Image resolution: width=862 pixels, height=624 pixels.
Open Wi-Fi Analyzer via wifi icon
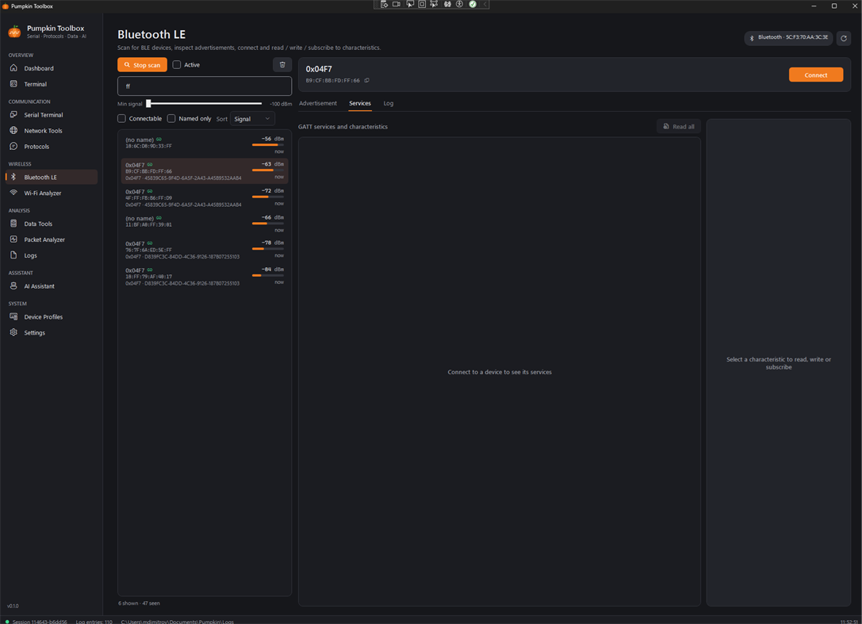[13, 193]
